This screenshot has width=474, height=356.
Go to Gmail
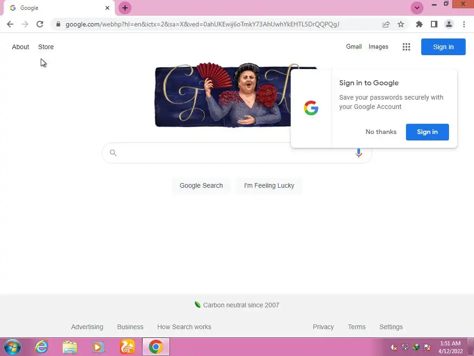coord(354,47)
